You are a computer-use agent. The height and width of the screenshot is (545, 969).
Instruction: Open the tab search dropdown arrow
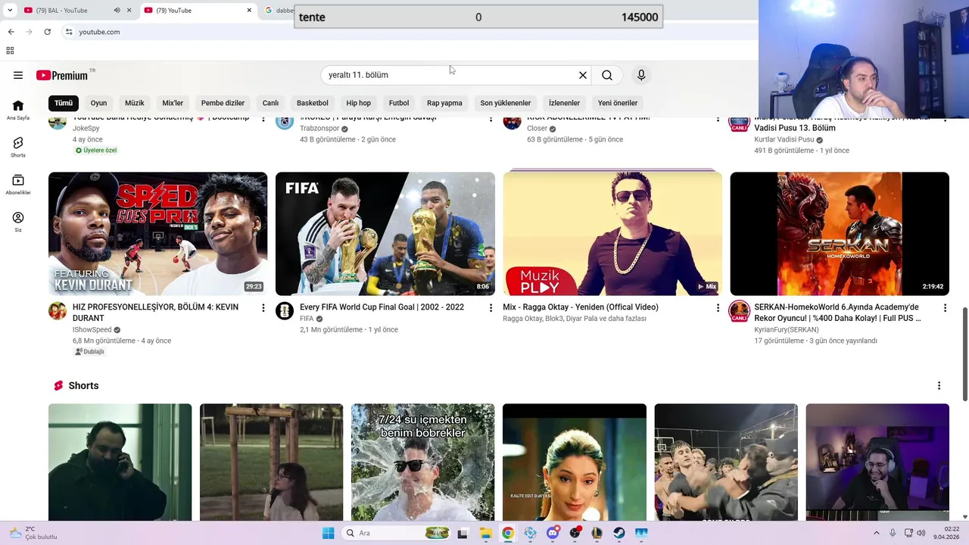pyautogui.click(x=10, y=10)
